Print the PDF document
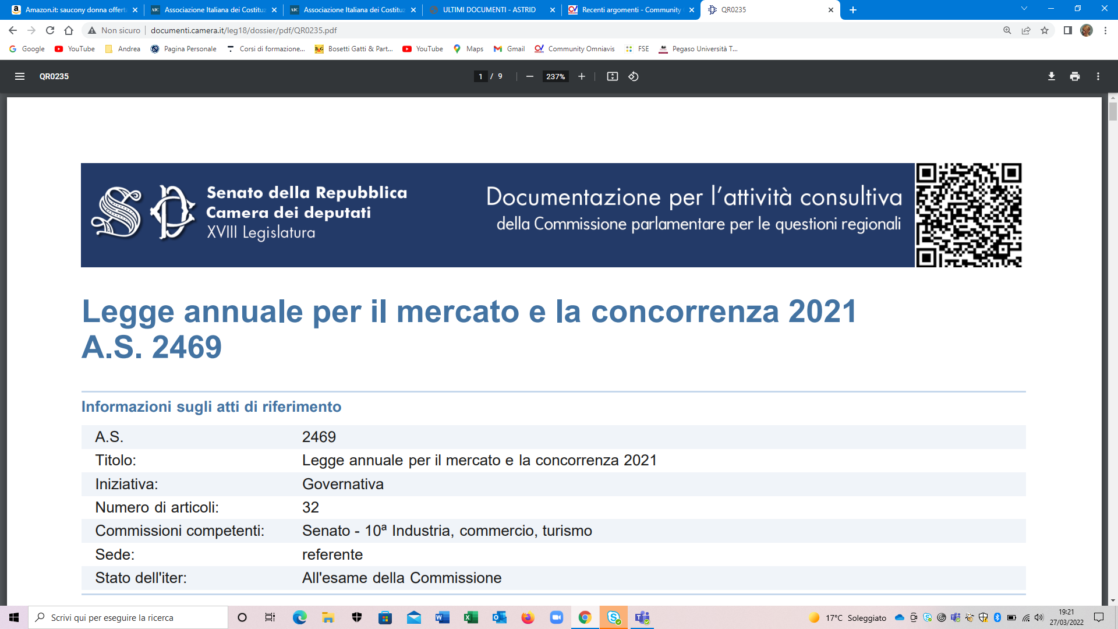Image resolution: width=1118 pixels, height=629 pixels. [1074, 76]
